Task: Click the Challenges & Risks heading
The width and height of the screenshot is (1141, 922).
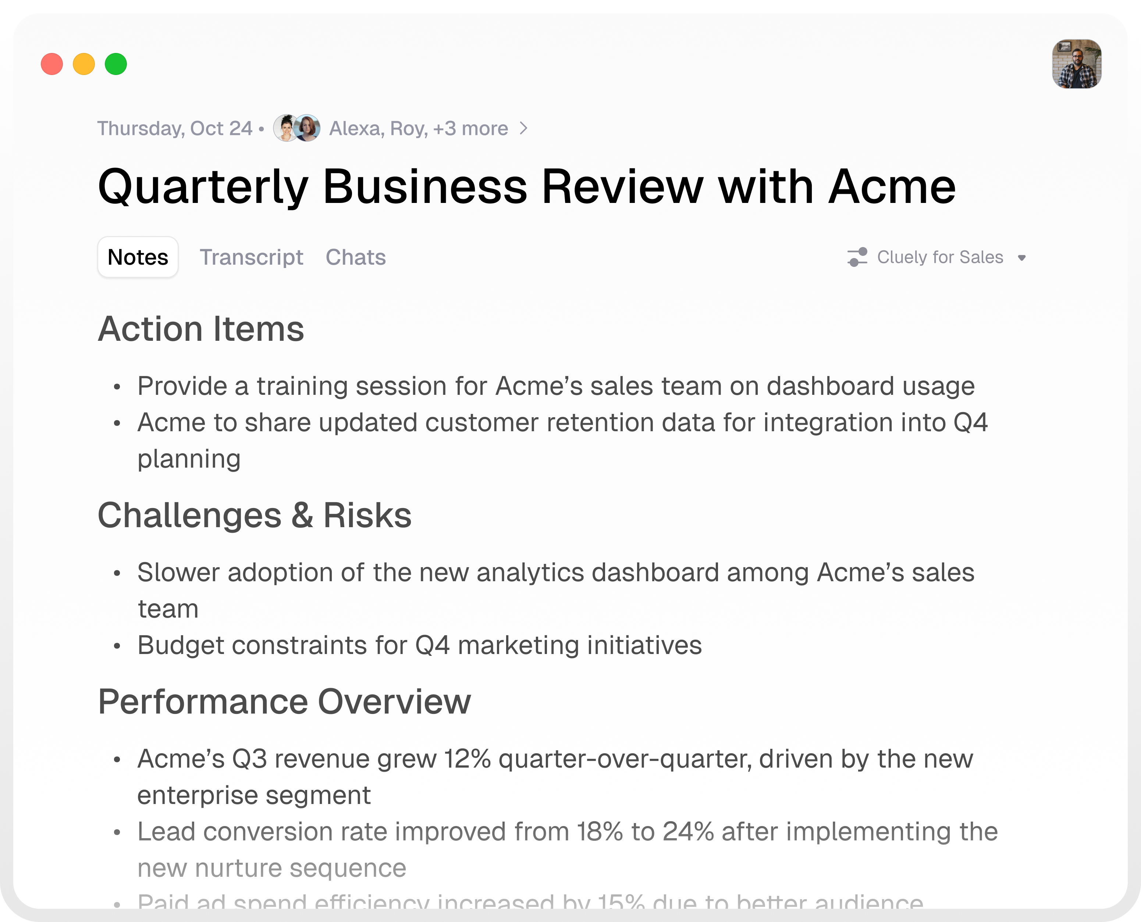Action: 255,515
